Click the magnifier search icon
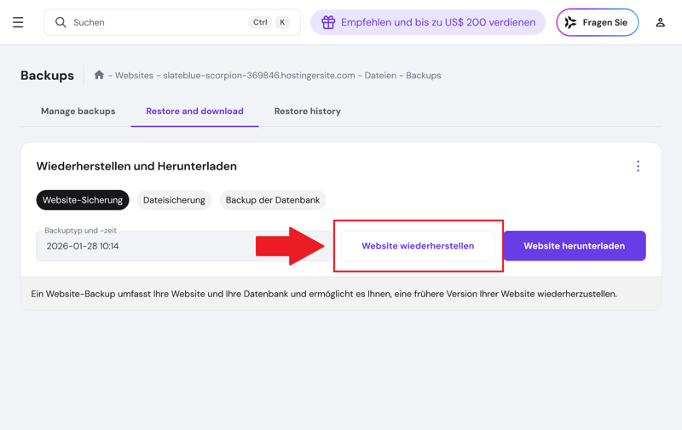682x430 pixels. point(61,23)
